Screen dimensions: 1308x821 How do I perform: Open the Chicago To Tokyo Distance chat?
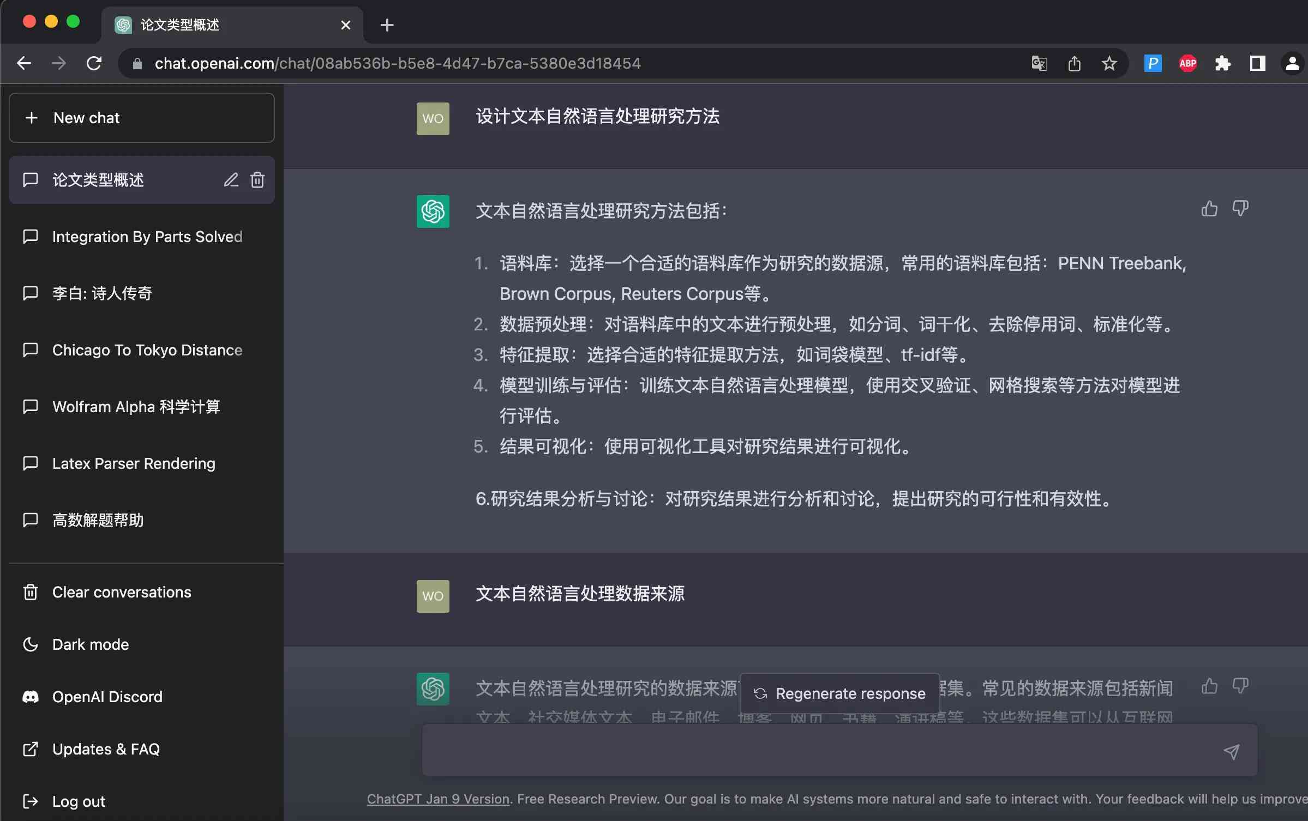(x=142, y=350)
